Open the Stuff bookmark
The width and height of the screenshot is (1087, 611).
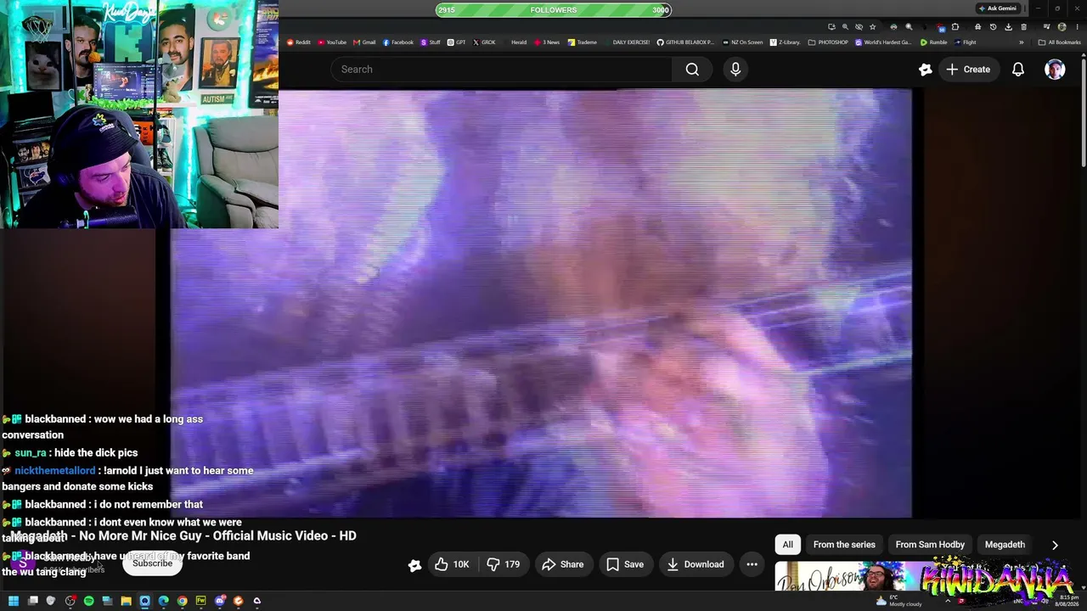(431, 42)
